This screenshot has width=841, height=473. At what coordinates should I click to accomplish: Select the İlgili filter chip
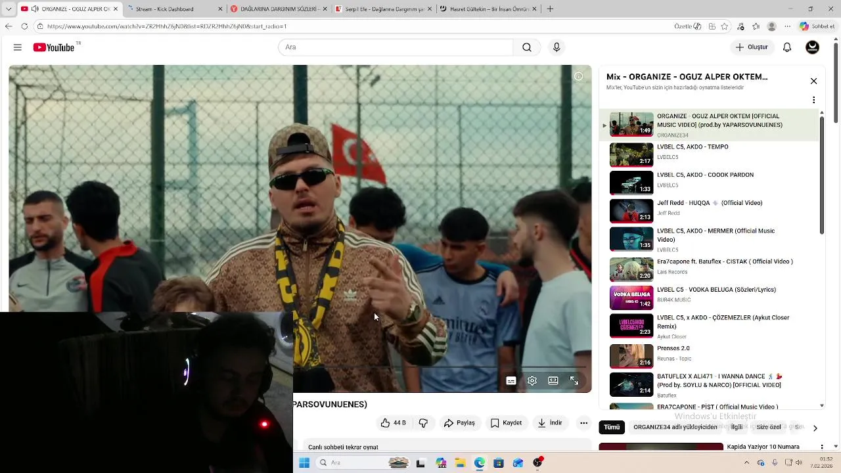pyautogui.click(x=737, y=427)
